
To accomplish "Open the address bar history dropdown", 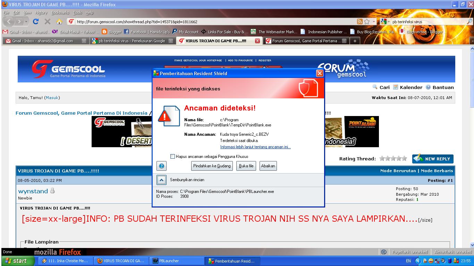I will [x=374, y=21].
